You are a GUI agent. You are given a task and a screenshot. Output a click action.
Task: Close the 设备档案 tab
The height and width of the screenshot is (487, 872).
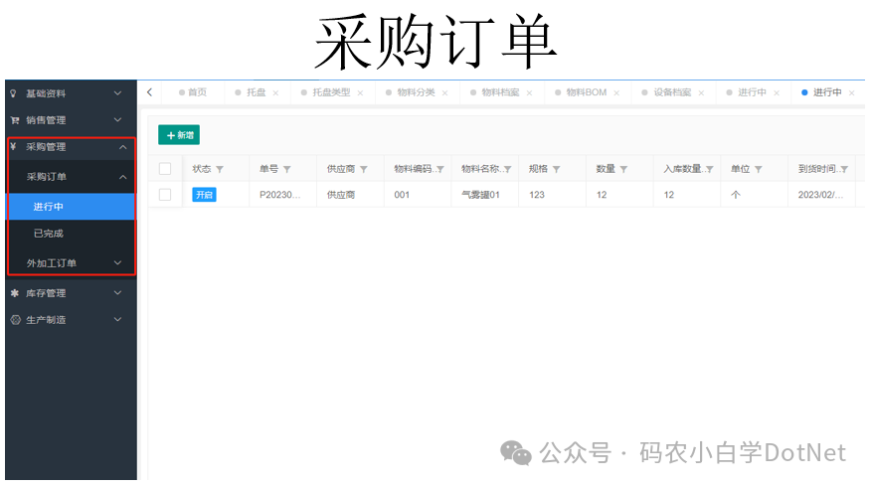(x=701, y=93)
